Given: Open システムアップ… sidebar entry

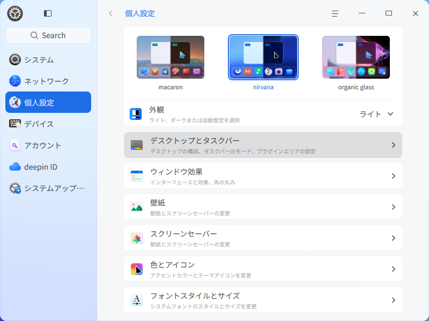Looking at the screenshot, I should pyautogui.click(x=48, y=188).
